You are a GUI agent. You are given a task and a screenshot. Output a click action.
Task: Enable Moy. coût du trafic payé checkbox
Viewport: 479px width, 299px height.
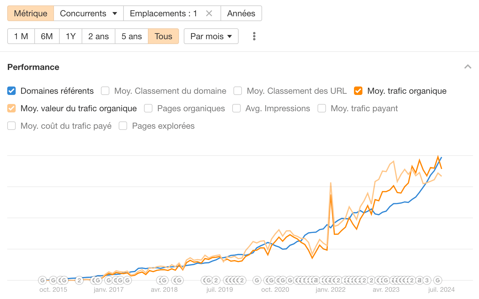(x=11, y=126)
